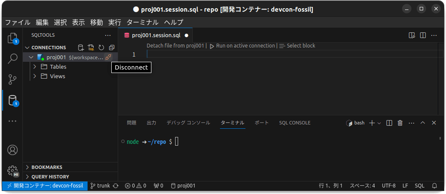Maximize the panel size with chevron
446x194 pixels.
[x=423, y=123]
